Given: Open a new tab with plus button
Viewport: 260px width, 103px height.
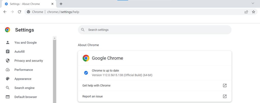Looking at the screenshot, I should 61,4.
